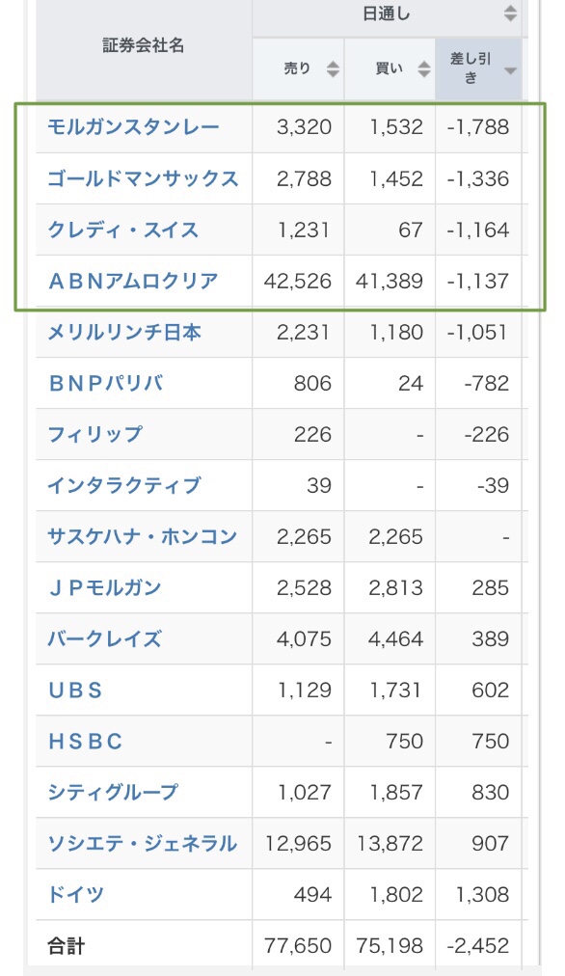Open シティグループ broker link
This screenshot has width=565, height=976.
pos(113,792)
